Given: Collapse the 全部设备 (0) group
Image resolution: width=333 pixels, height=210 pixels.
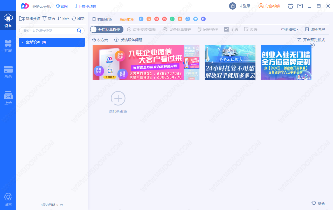Looking at the screenshot, I should [23, 42].
